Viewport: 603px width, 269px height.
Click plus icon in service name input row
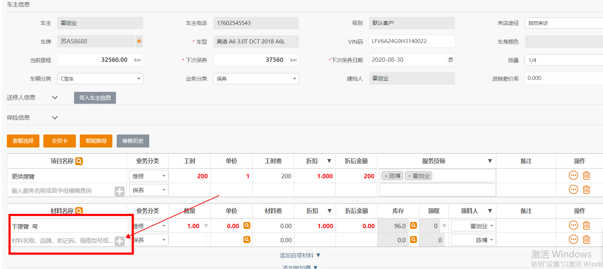point(120,191)
